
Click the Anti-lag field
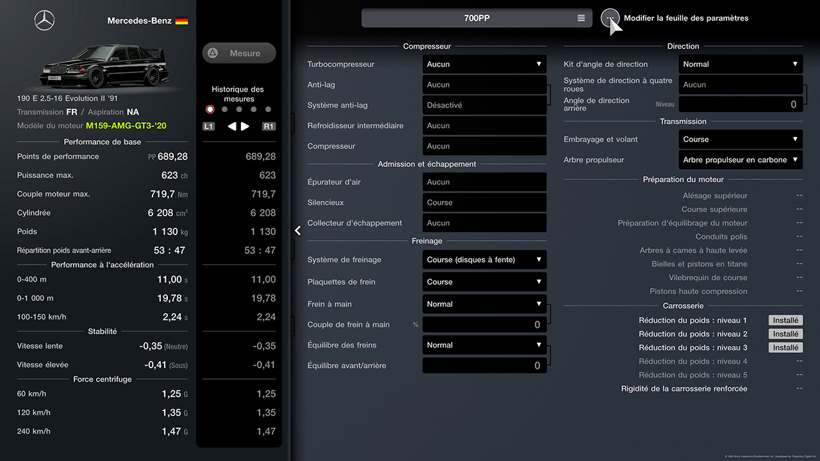click(485, 85)
